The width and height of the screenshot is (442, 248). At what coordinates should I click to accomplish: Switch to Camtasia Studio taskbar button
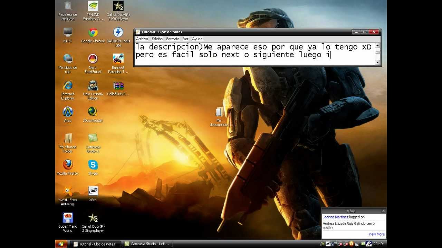[147, 244]
